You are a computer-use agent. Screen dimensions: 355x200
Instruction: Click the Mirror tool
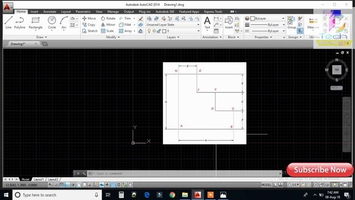click(x=108, y=24)
